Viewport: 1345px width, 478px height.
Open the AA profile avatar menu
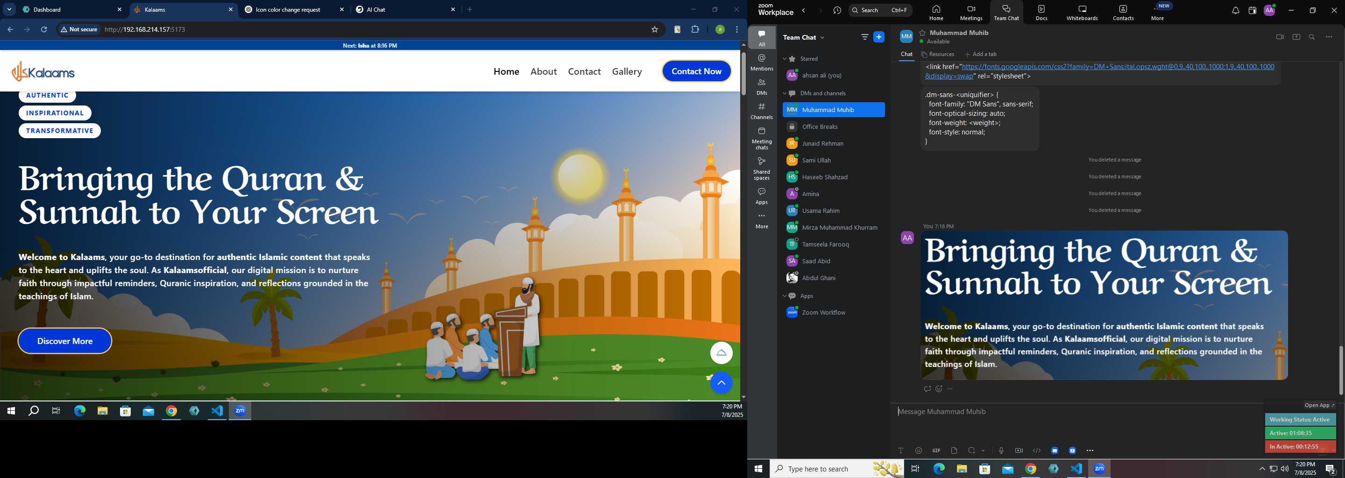1269,10
